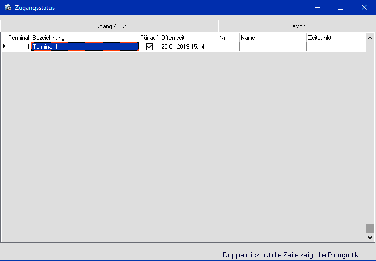Click the 'Doppelclick auf die Zeile' hint text
The height and width of the screenshot is (261, 376).
point(290,255)
